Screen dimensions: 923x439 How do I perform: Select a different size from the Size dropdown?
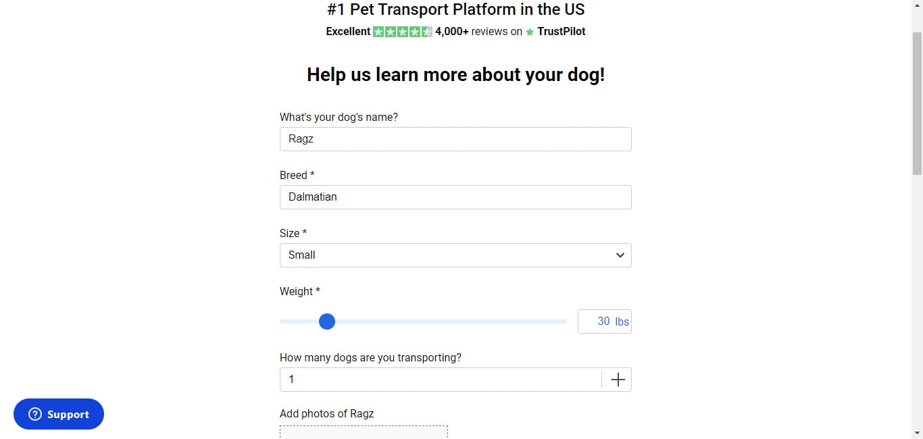tap(455, 255)
